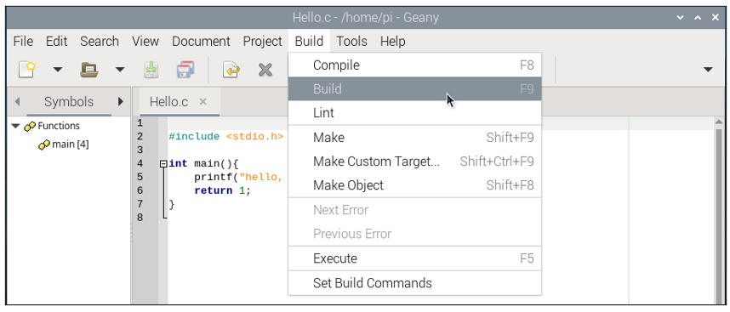The width and height of the screenshot is (730, 312).
Task: Open the File menu
Action: pyautogui.click(x=23, y=42)
